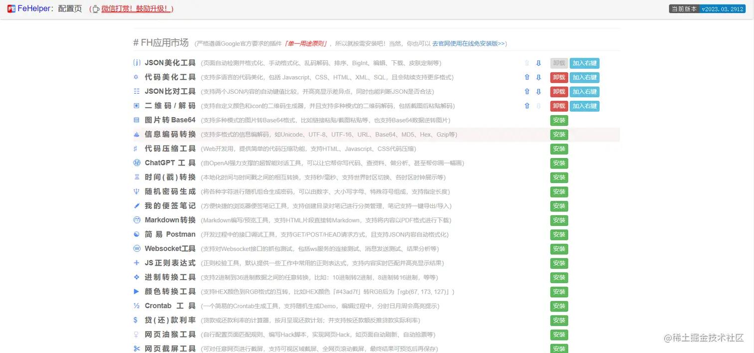Screen dimensions: 754x353
Task: Install 图片转Base64 tool
Action: point(559,120)
